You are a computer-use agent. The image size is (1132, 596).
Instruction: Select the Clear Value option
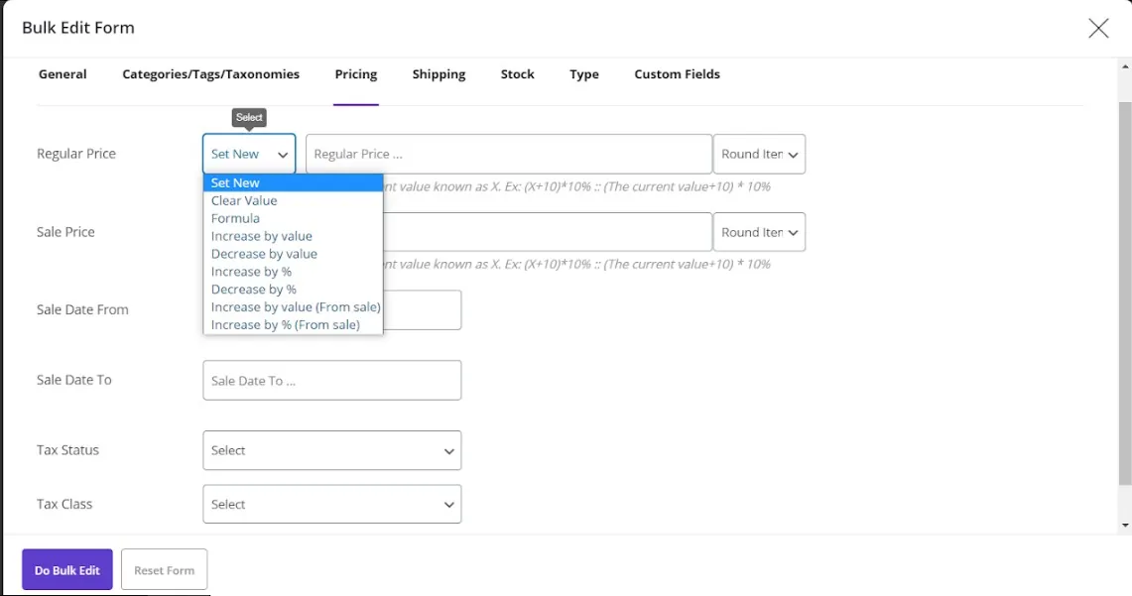244,200
